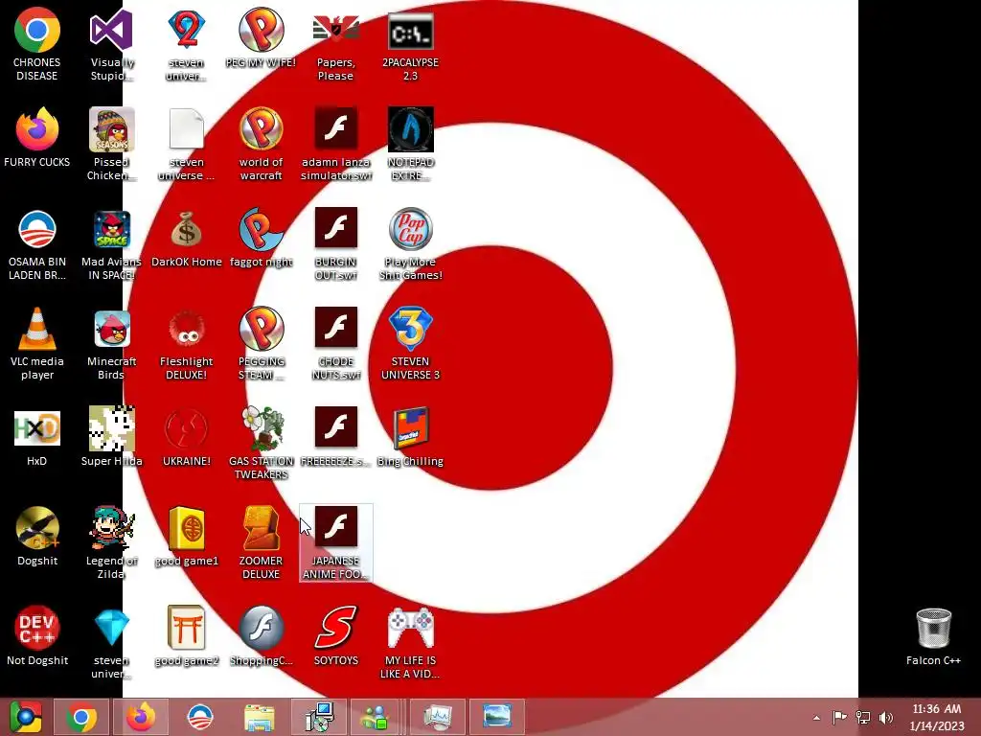Viewport: 981px width, 736px height.
Task: Select the Visually Stupid desktop shortcut
Action: click(x=111, y=44)
